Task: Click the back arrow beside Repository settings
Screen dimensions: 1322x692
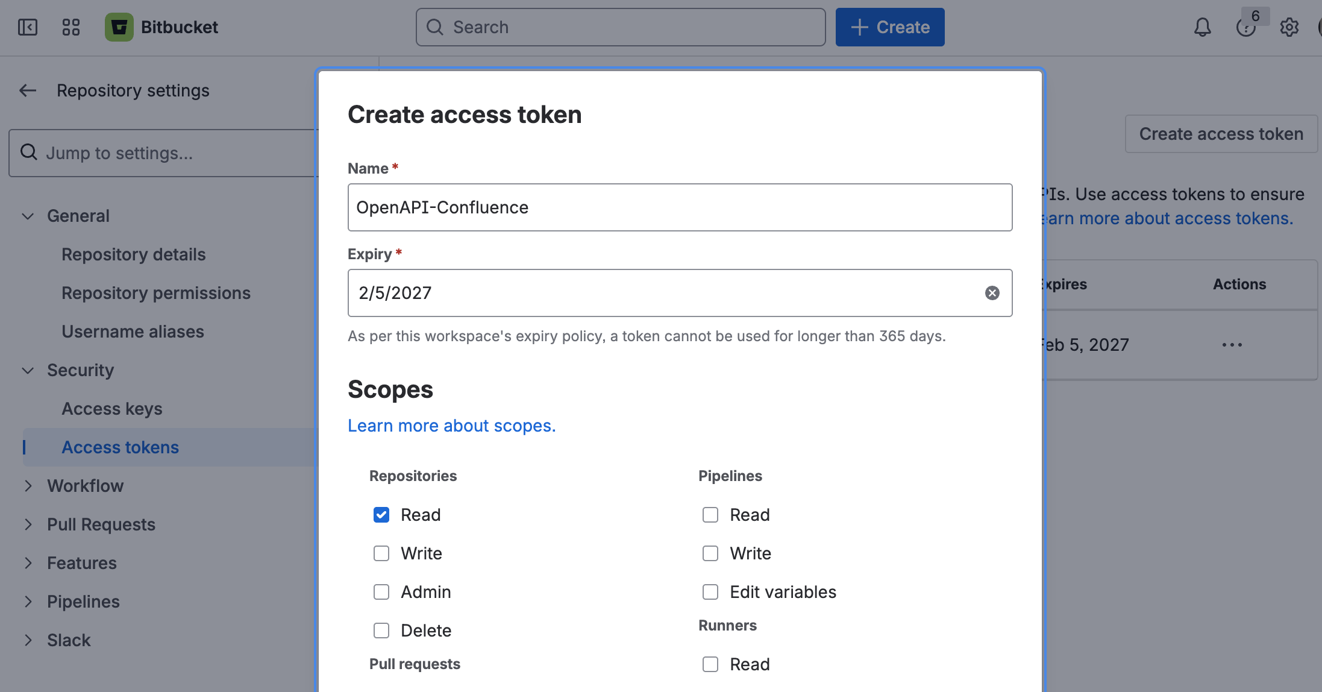Action: tap(27, 90)
